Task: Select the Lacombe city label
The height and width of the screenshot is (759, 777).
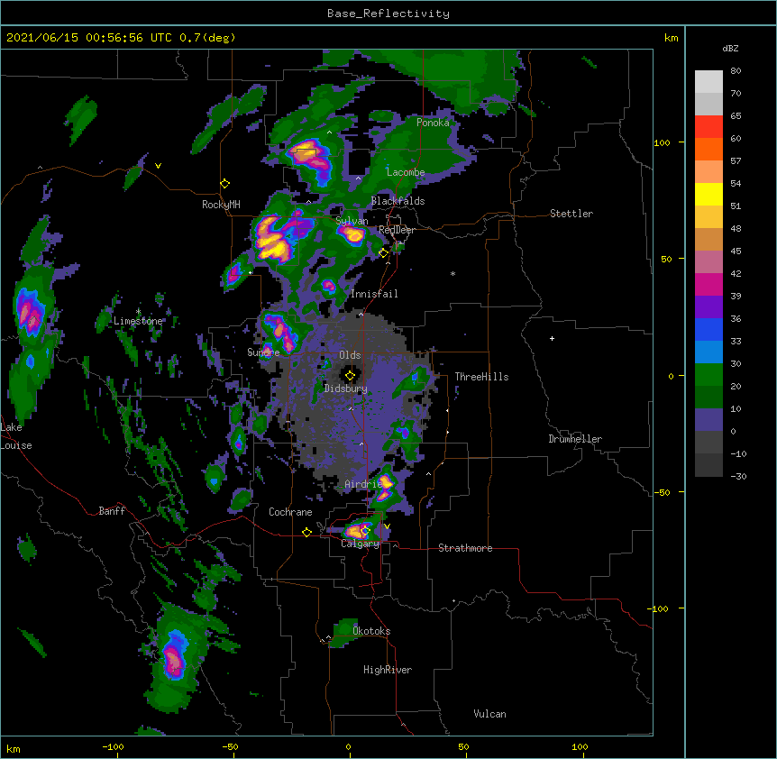Action: tap(406, 172)
